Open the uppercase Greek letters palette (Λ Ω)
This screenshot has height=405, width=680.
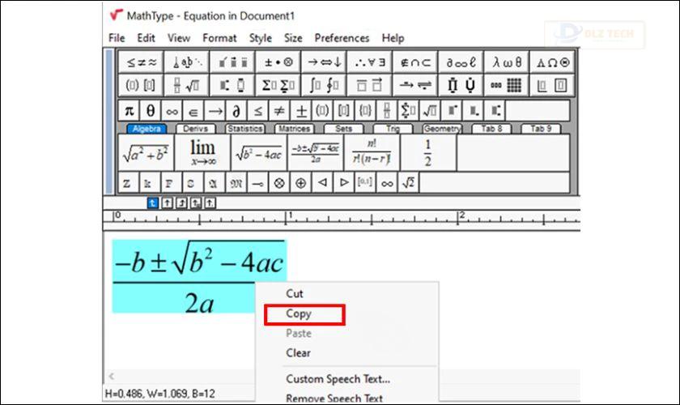click(x=552, y=62)
